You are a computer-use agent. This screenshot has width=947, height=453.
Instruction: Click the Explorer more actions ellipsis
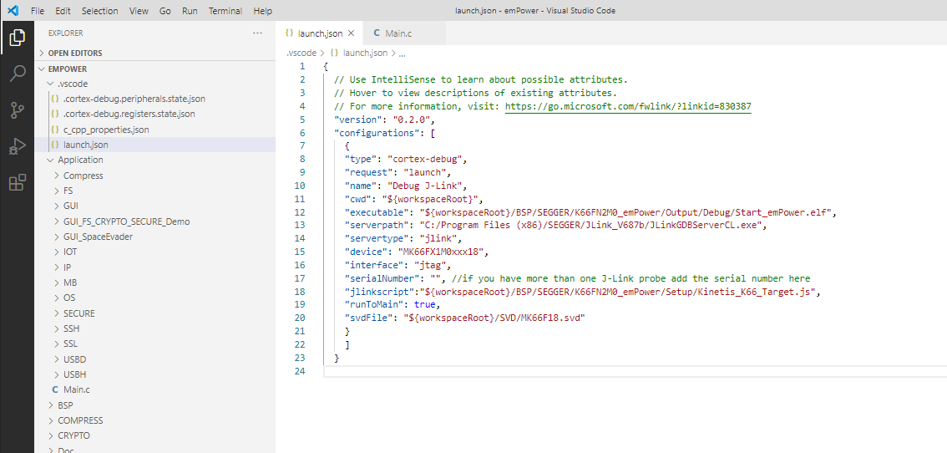(x=257, y=33)
